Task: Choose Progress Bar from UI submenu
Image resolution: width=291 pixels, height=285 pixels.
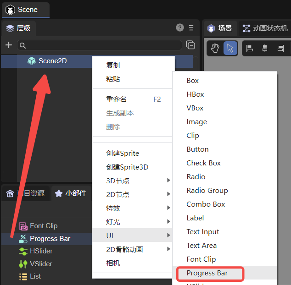Action: (x=207, y=273)
